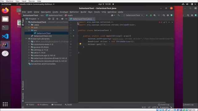Click the stop process icon

click(159, 15)
